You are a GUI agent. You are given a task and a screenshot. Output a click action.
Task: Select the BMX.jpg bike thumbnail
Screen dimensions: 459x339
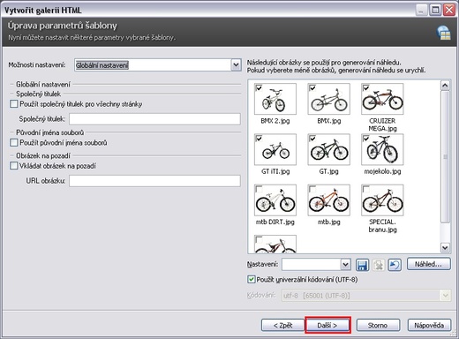pos(329,99)
